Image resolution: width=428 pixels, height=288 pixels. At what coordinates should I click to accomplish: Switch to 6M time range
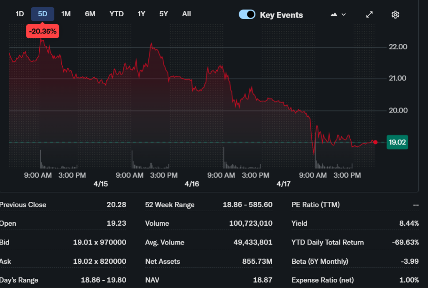[90, 14]
